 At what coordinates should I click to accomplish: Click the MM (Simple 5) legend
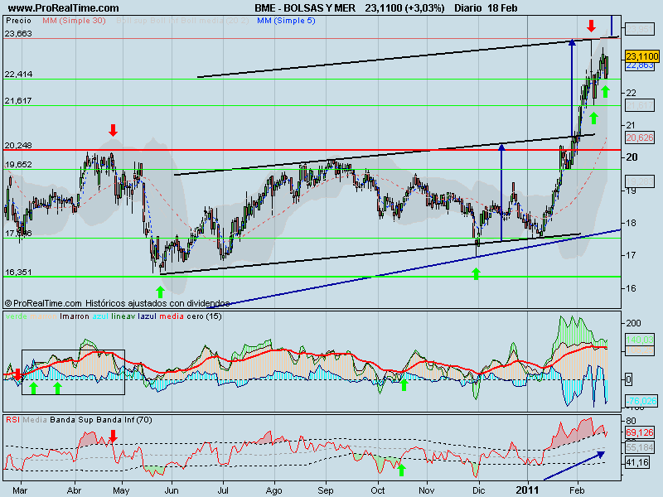286,20
